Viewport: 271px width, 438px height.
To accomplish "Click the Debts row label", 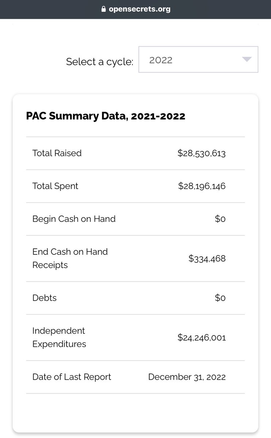I will click(x=45, y=298).
